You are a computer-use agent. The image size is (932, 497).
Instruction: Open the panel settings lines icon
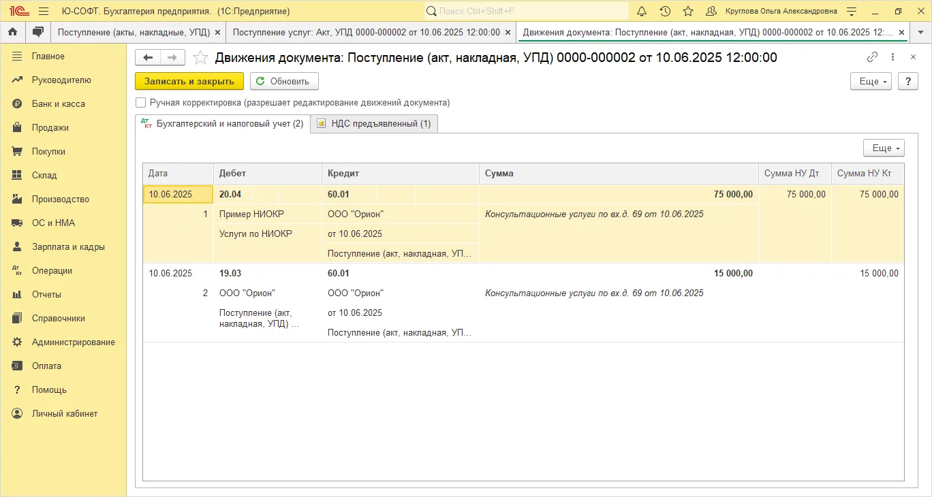tap(852, 12)
